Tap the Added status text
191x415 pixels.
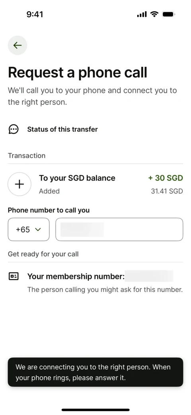pos(49,191)
